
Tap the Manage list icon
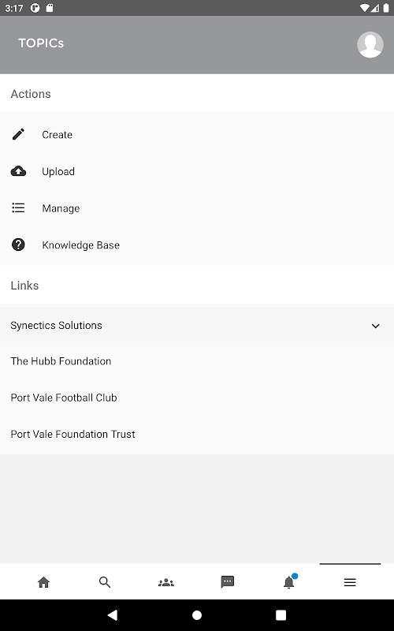[18, 207]
